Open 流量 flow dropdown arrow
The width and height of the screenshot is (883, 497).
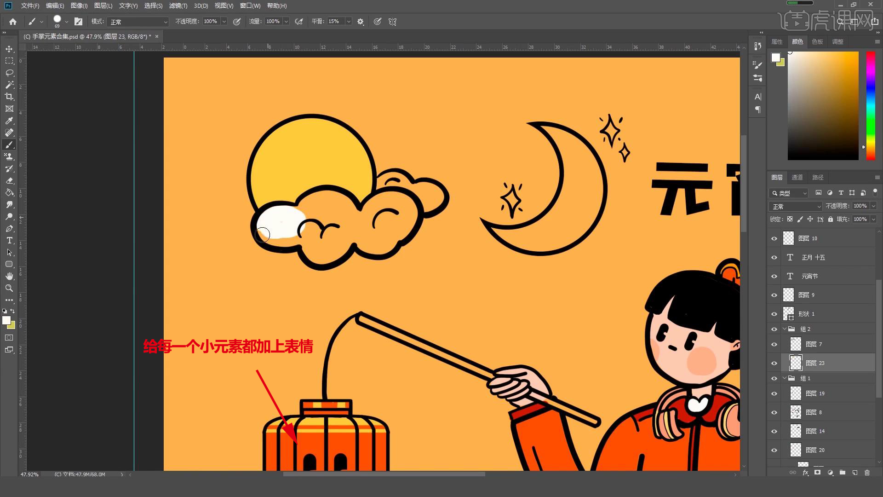(286, 22)
